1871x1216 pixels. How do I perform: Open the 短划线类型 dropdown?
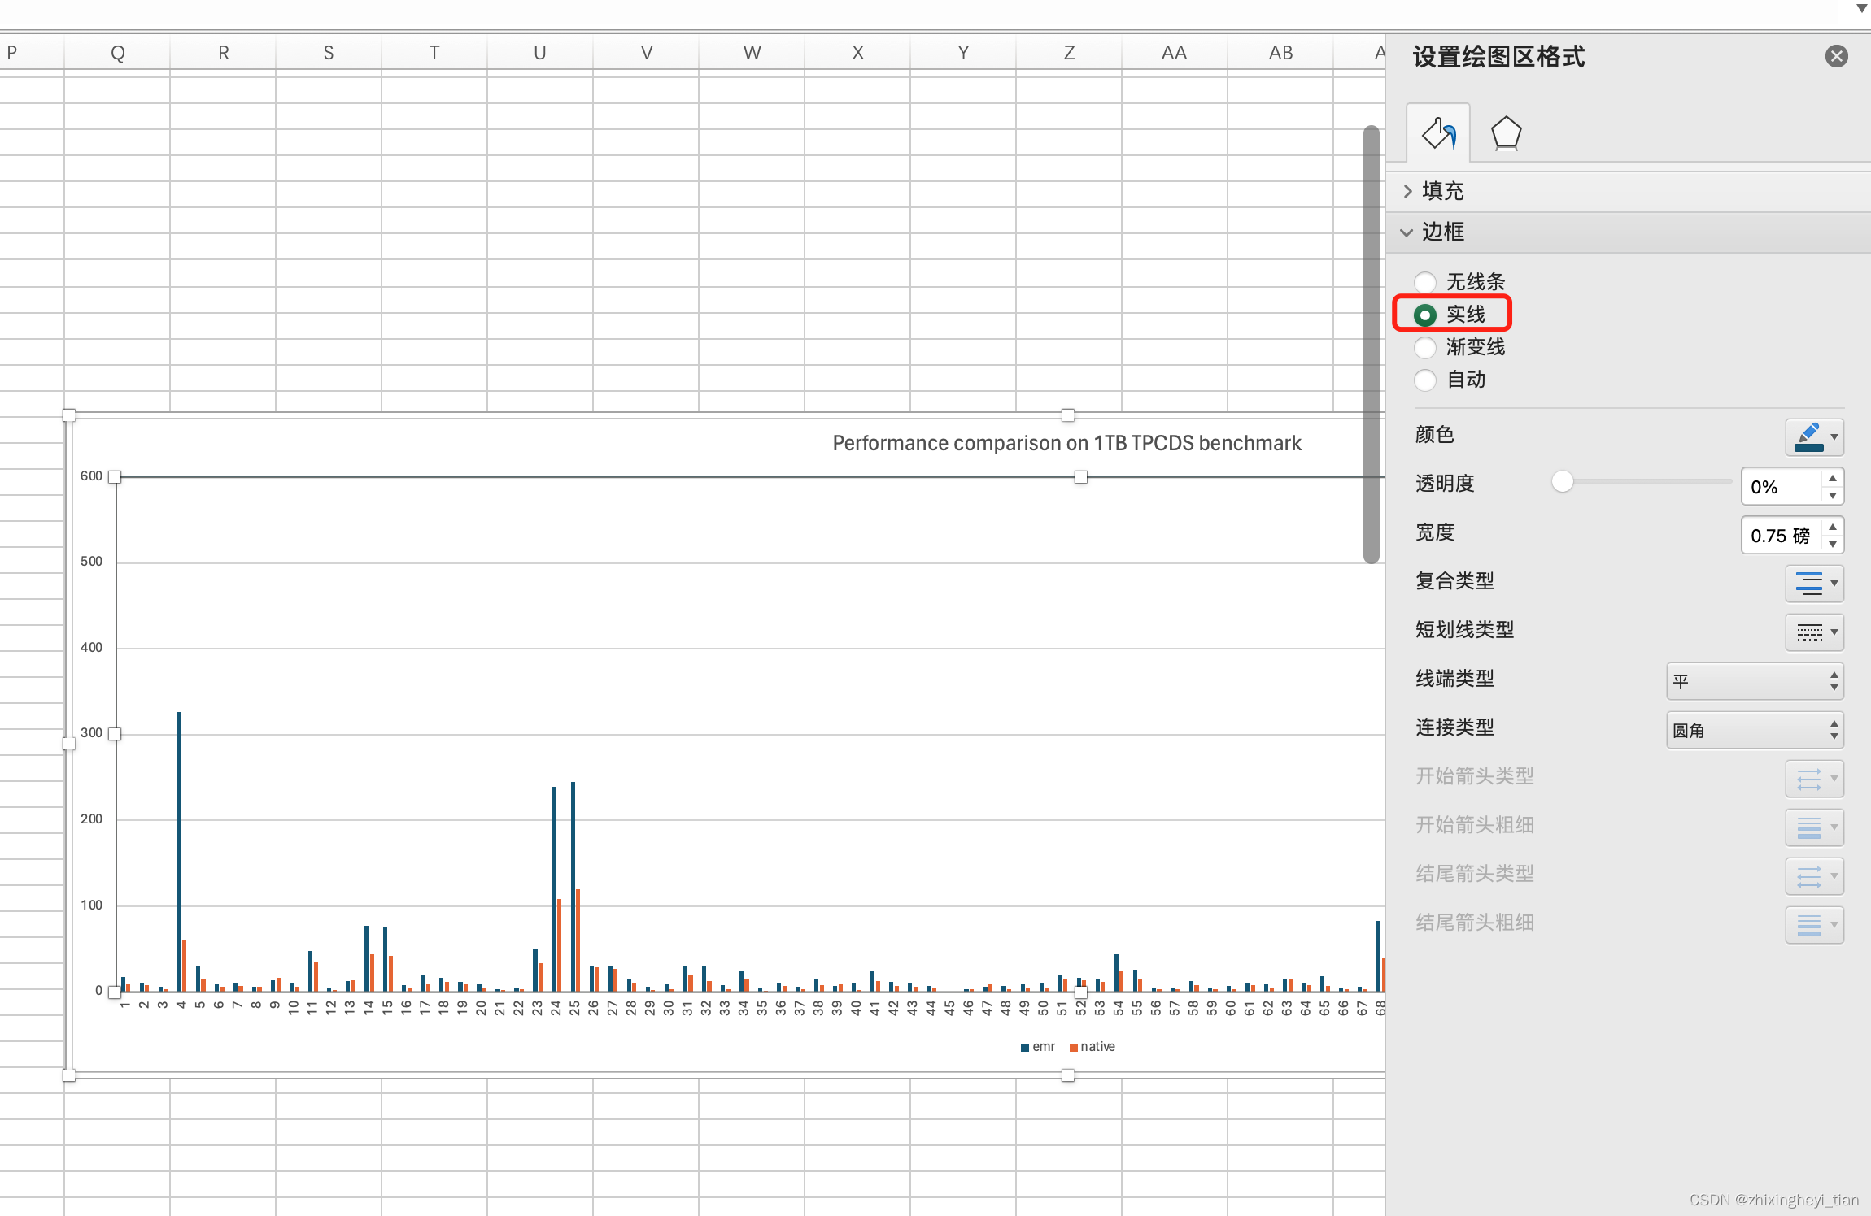tap(1814, 632)
